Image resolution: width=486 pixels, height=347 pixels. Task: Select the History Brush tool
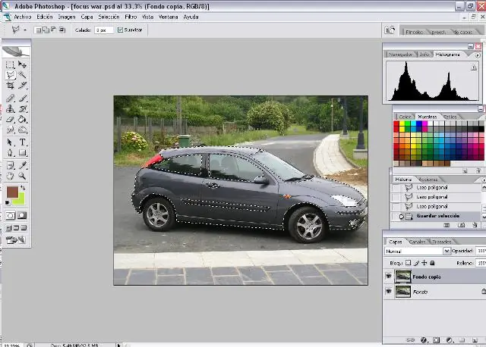point(22,109)
